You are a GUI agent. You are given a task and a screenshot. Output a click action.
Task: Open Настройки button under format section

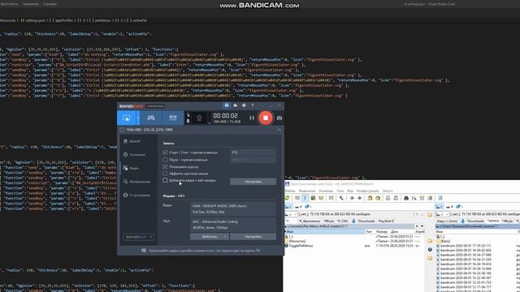point(253,237)
